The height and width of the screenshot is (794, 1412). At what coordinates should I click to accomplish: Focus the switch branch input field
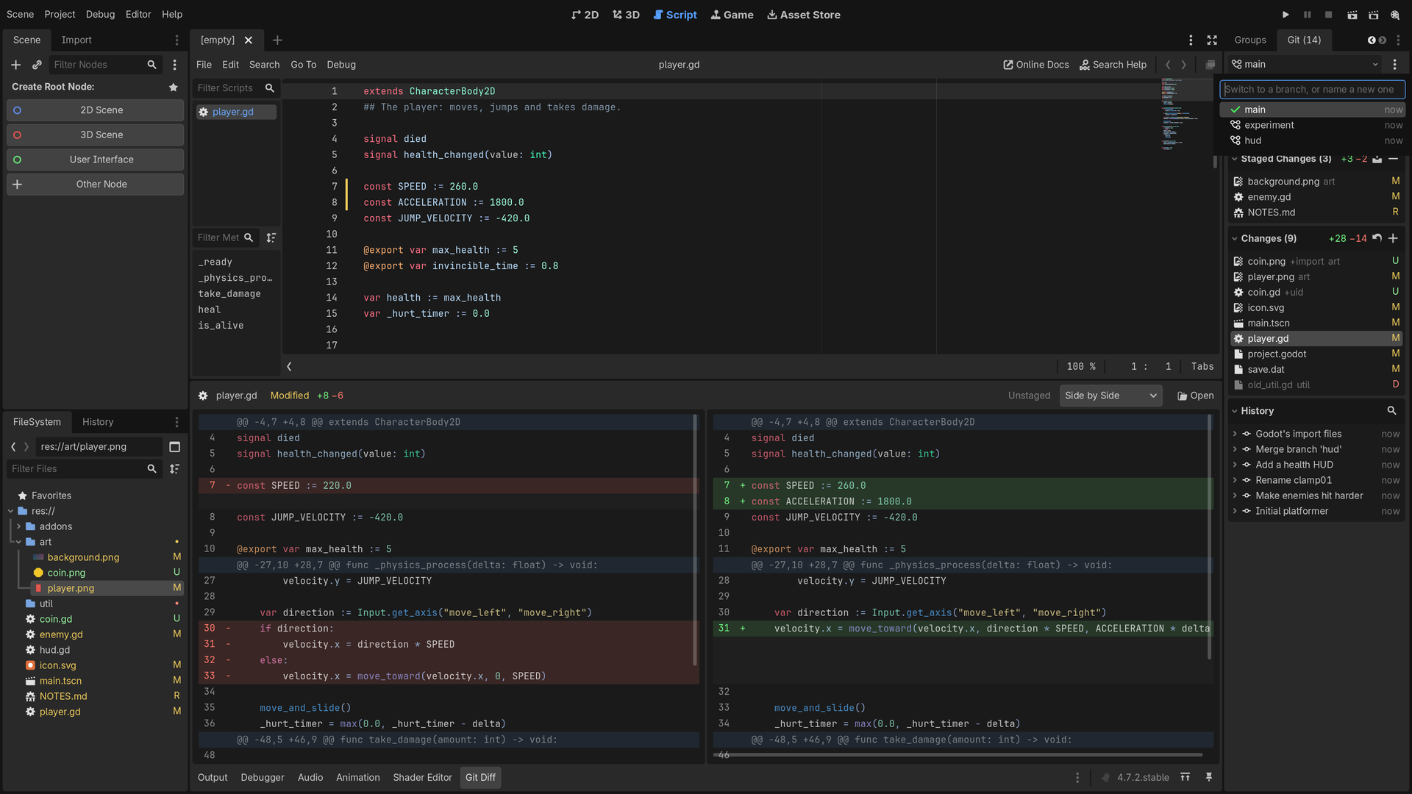tap(1312, 90)
